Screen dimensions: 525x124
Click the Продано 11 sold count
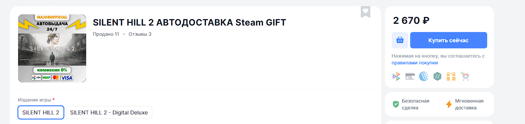coord(106,34)
